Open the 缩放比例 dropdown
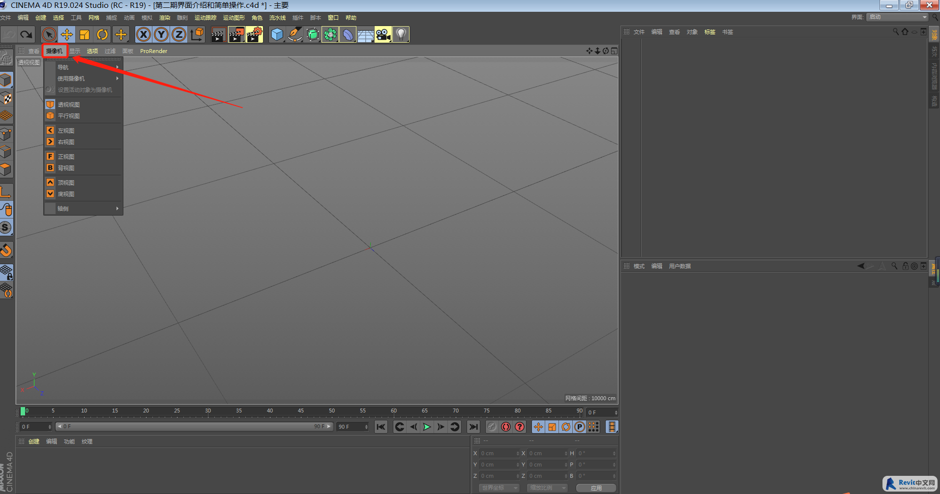 click(547, 488)
